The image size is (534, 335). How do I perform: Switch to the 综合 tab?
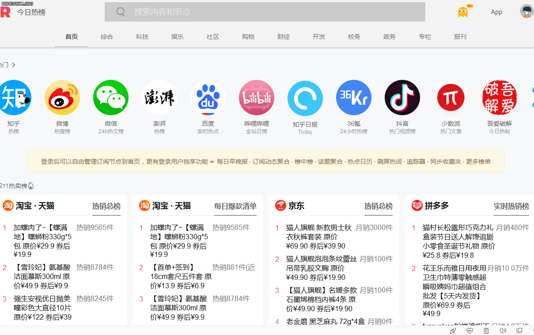pos(107,37)
